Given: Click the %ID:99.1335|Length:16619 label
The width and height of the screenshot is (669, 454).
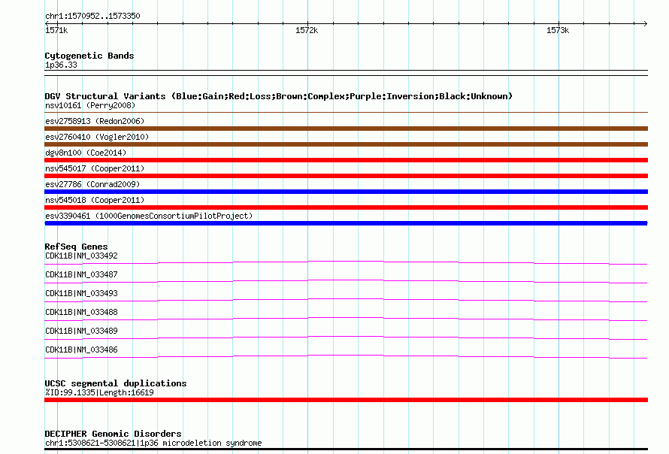Looking at the screenshot, I should [x=99, y=392].
